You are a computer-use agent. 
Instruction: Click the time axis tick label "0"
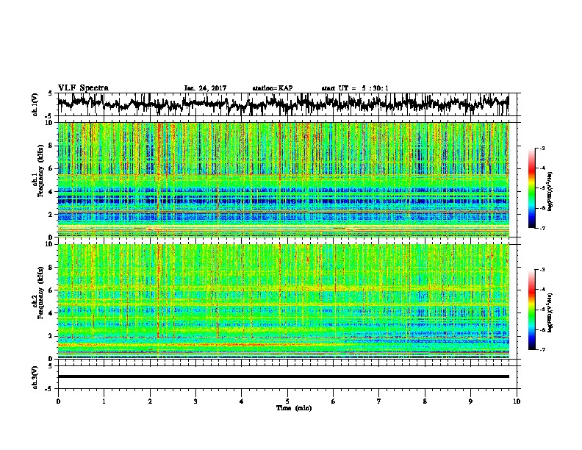[58, 401]
